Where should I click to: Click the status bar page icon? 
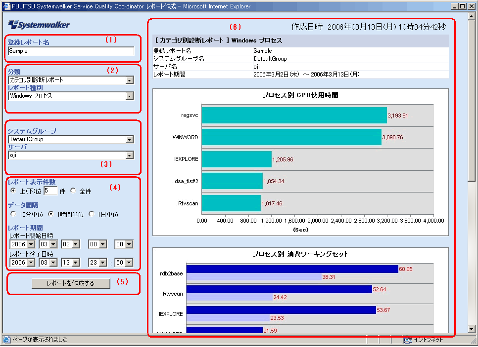click(6, 340)
